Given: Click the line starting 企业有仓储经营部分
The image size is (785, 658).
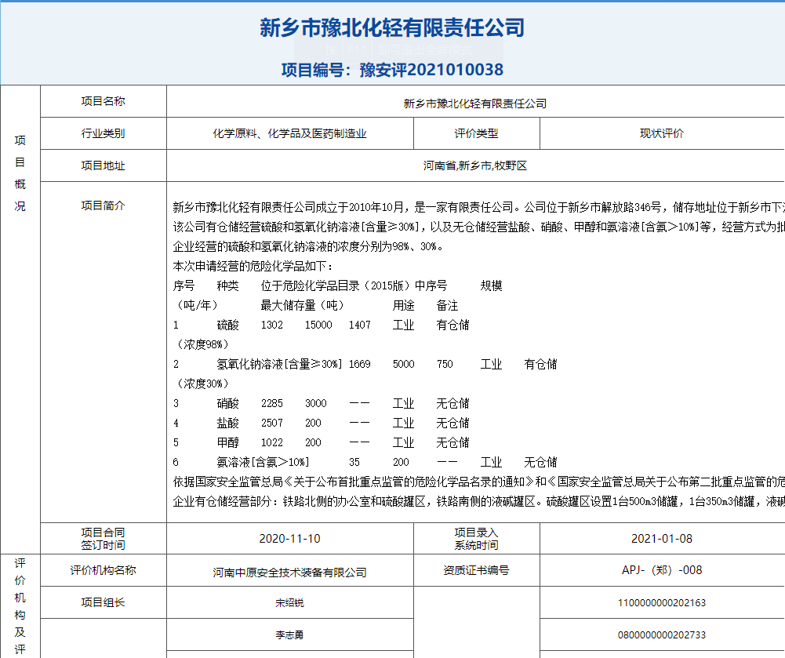Looking at the screenshot, I should click(478, 501).
